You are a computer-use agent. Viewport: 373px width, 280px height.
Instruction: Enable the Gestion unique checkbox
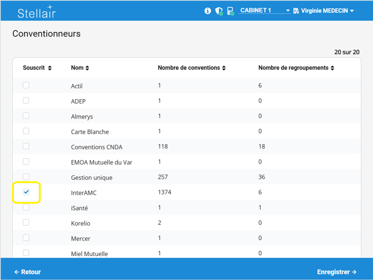click(26, 177)
